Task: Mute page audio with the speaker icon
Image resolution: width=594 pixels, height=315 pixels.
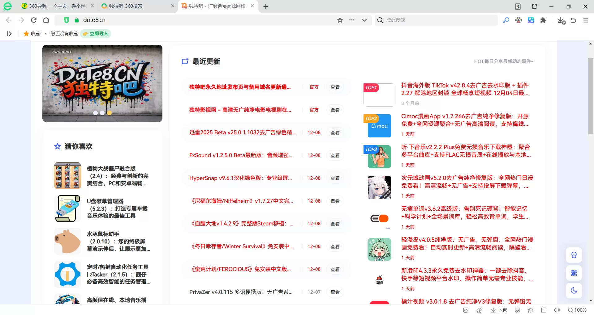Action: pyautogui.click(x=557, y=310)
